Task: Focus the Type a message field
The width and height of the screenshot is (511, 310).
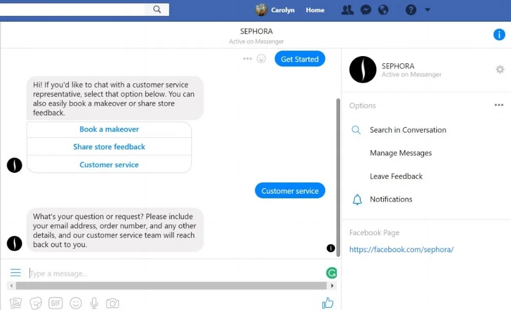Action: click(176, 274)
